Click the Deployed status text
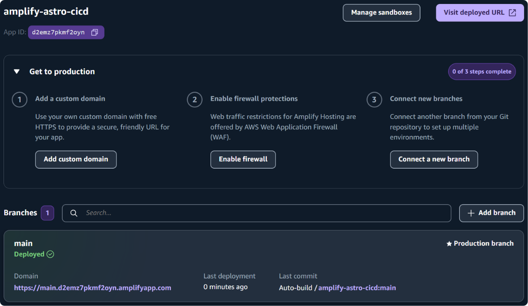Image resolution: width=528 pixels, height=306 pixels. tap(29, 254)
